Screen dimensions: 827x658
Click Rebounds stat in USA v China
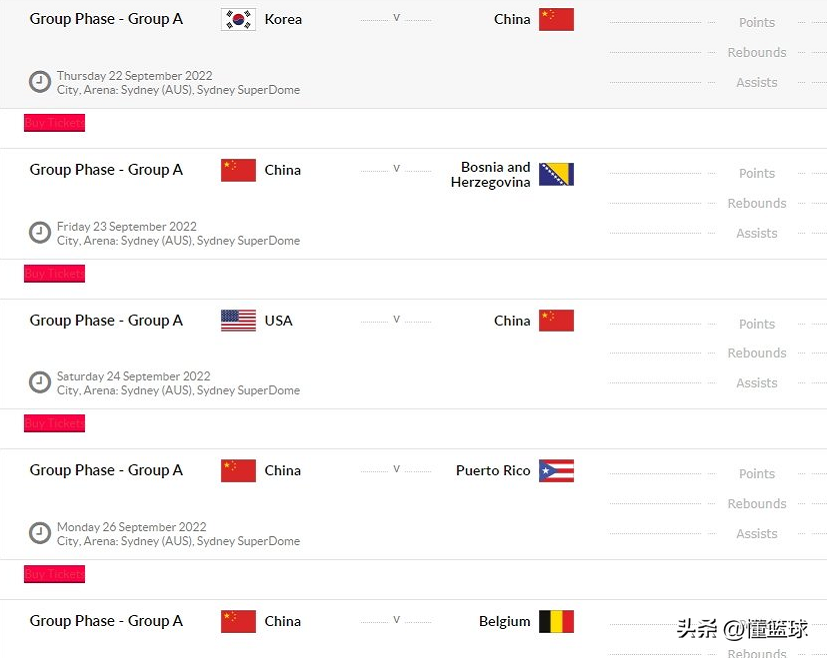coord(757,353)
